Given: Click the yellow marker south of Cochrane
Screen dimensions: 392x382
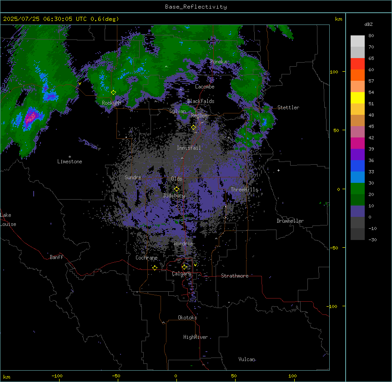Looking at the screenshot, I should [x=155, y=268].
